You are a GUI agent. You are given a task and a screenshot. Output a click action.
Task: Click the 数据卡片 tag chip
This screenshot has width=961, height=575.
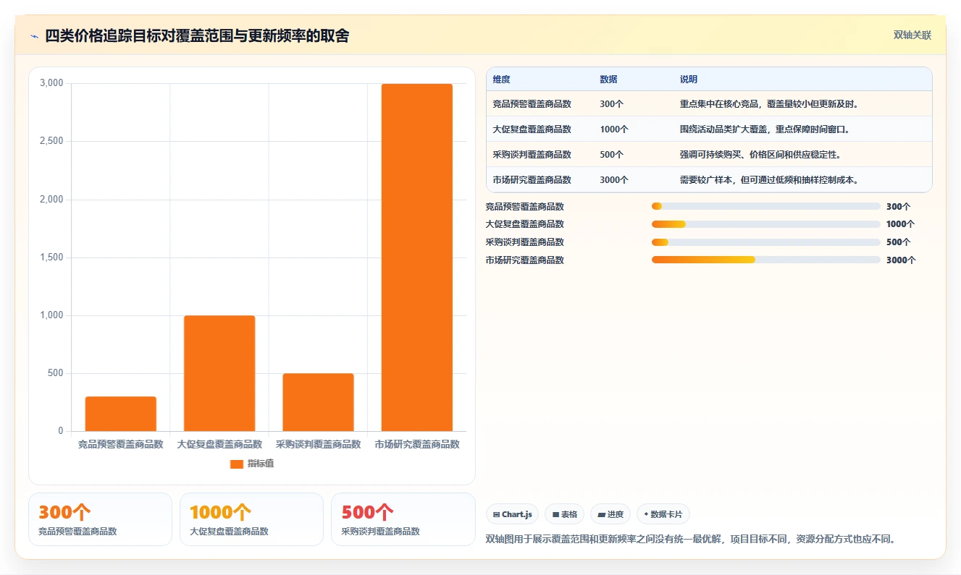click(x=663, y=514)
